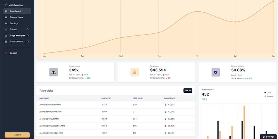Select the Page examples menu item
Viewport: 278px width, 139px height.
pyautogui.click(x=17, y=36)
